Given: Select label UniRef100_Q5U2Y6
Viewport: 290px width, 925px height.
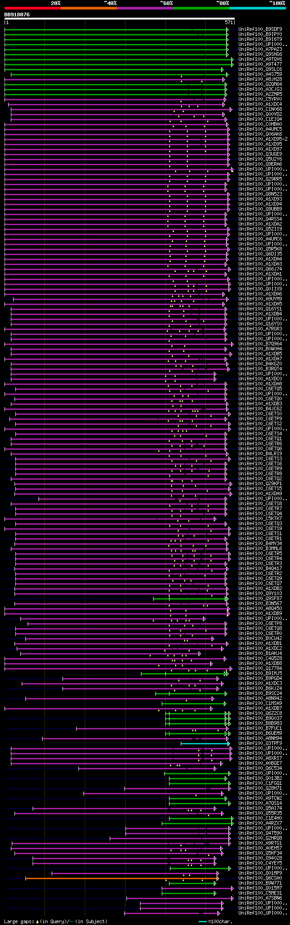Looking at the screenshot, I should click(x=260, y=159).
